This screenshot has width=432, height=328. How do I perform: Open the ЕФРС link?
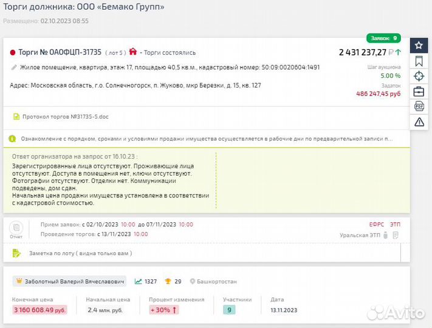377,224
